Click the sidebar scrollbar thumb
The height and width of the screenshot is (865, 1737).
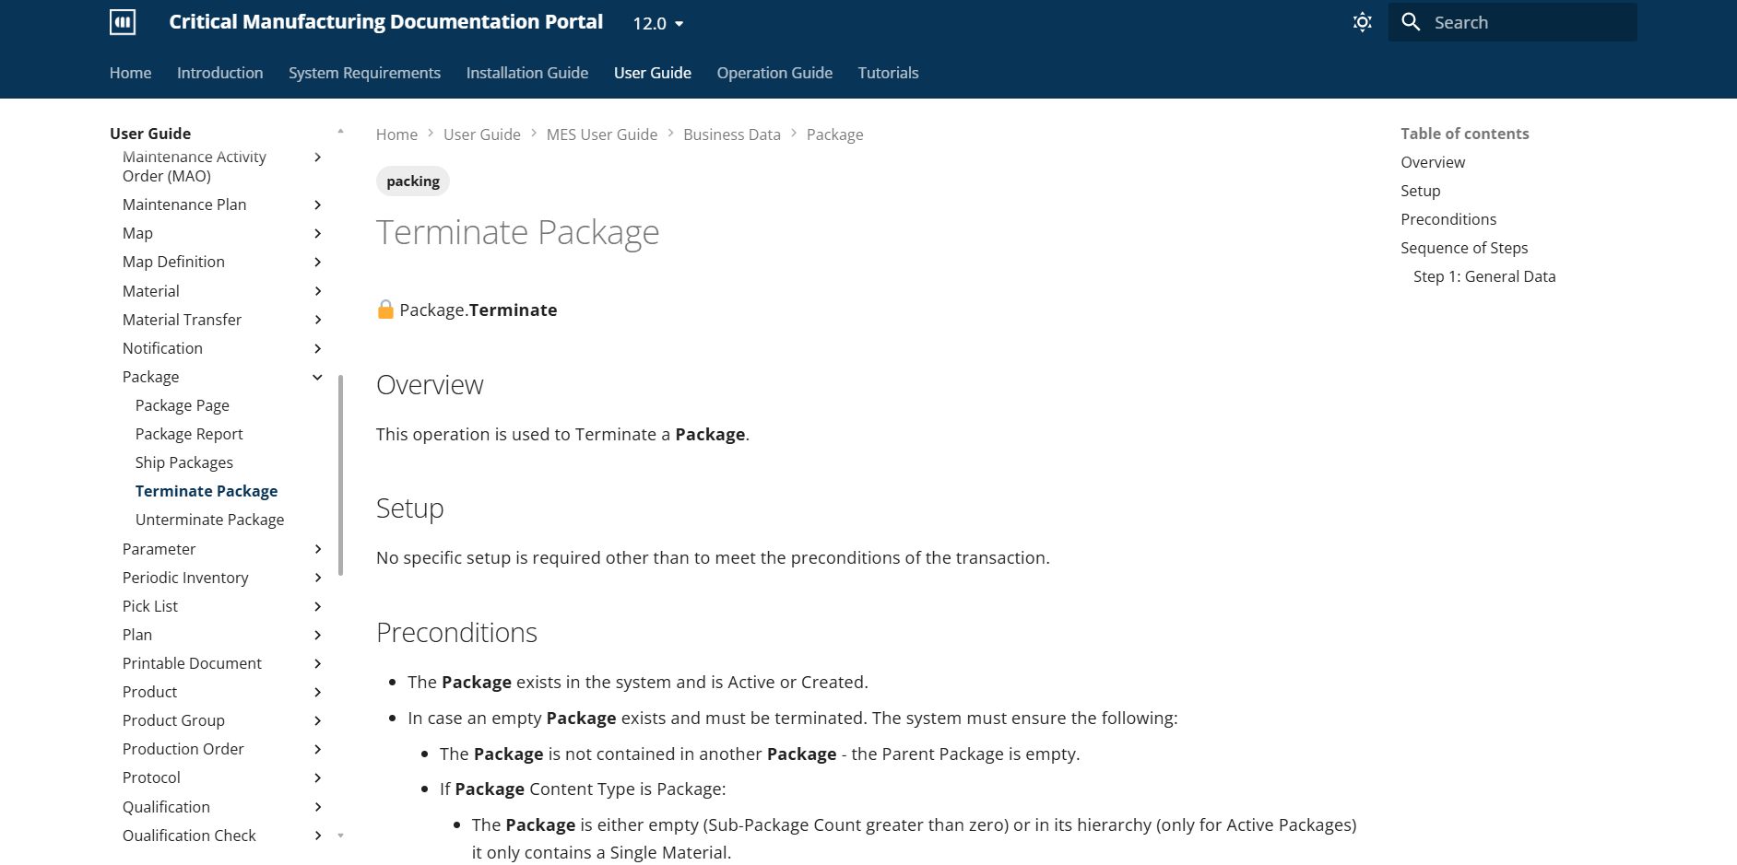click(x=340, y=475)
